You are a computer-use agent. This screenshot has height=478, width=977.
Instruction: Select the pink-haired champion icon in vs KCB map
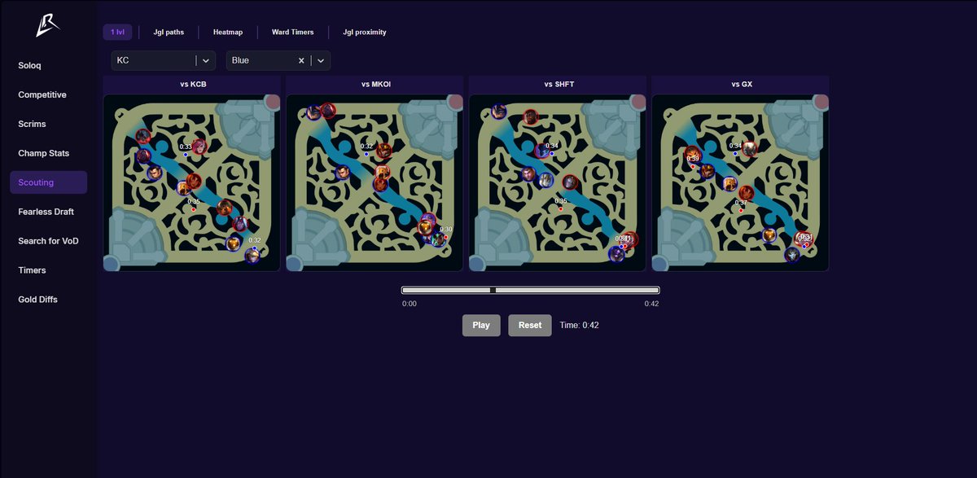(199, 147)
